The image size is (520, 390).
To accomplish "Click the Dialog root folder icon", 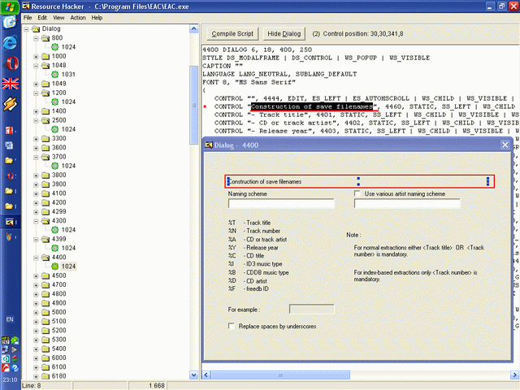I will (36, 29).
